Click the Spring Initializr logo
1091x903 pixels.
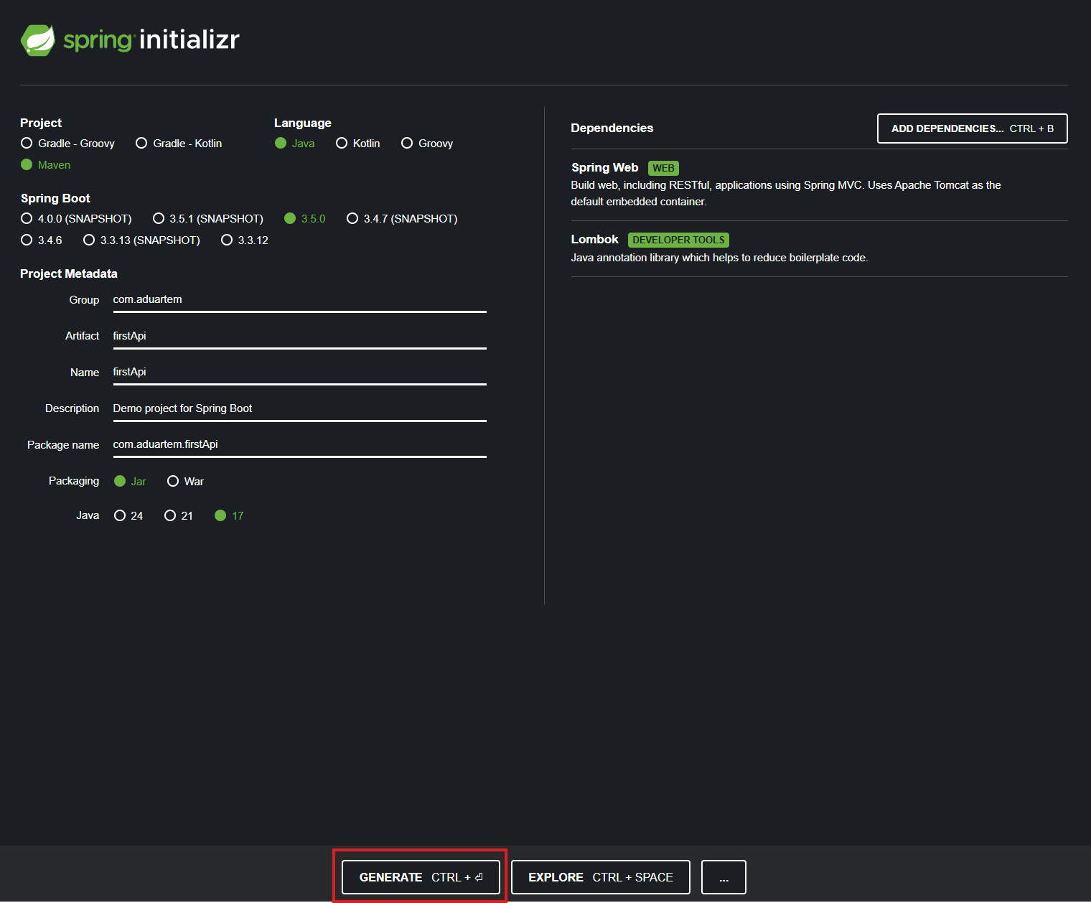point(130,40)
